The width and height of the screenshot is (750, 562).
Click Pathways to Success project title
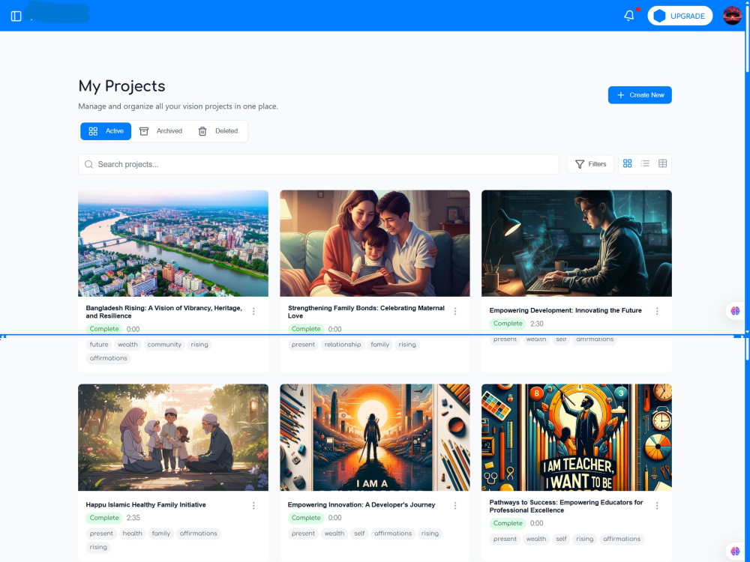coord(565,507)
